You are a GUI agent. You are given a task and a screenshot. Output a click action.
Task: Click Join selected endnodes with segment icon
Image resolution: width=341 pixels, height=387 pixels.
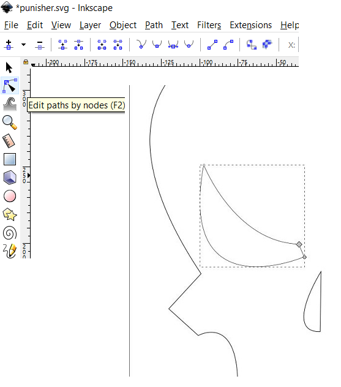click(x=102, y=45)
